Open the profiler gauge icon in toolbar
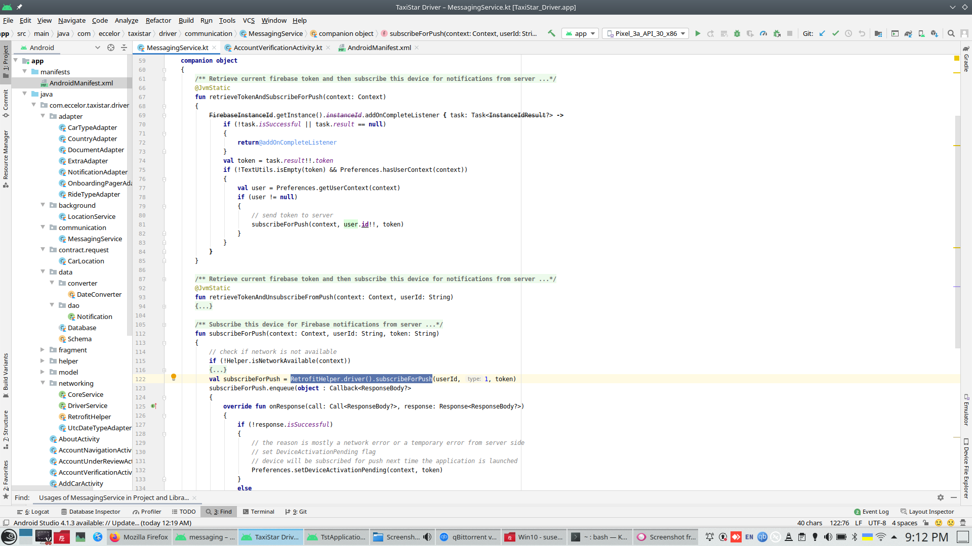 (763, 33)
